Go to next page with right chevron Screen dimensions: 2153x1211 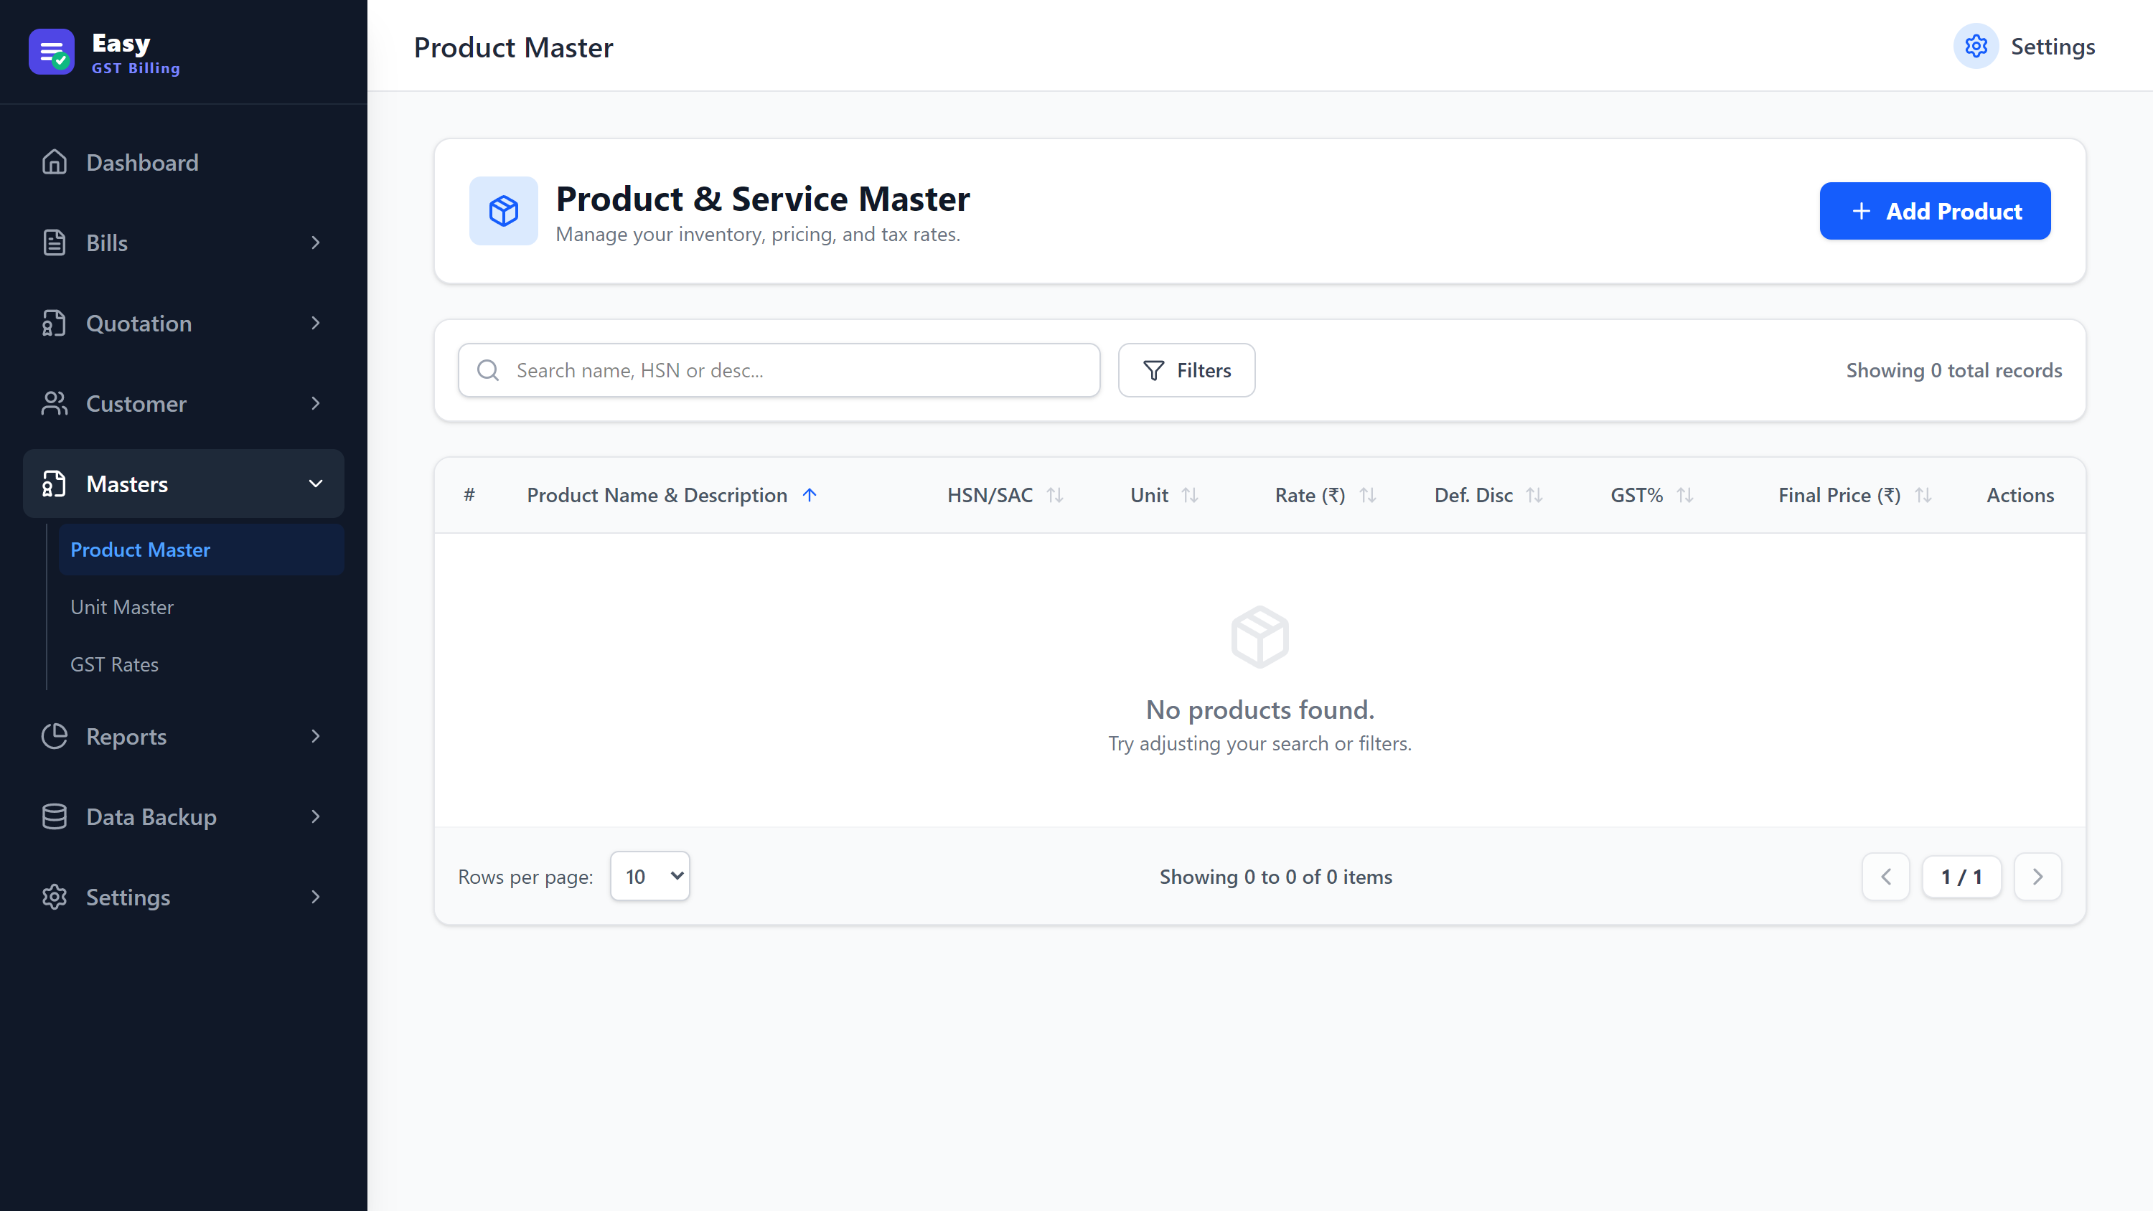pos(2037,877)
